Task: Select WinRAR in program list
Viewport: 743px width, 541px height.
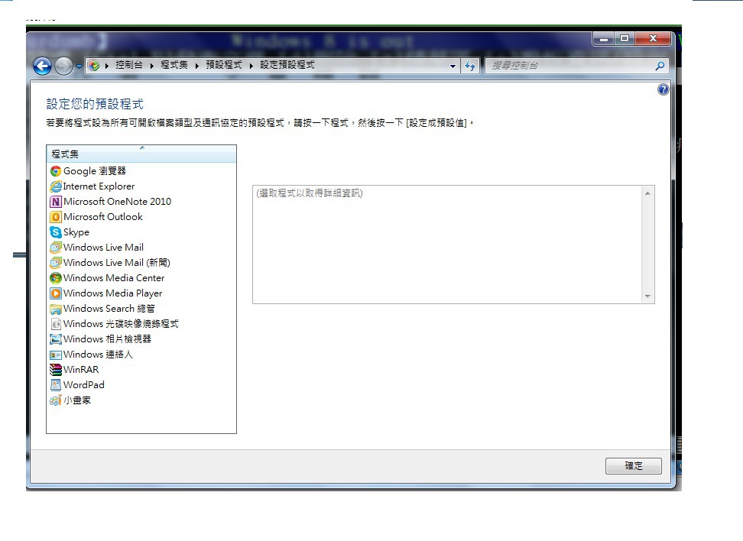Action: pyautogui.click(x=74, y=370)
